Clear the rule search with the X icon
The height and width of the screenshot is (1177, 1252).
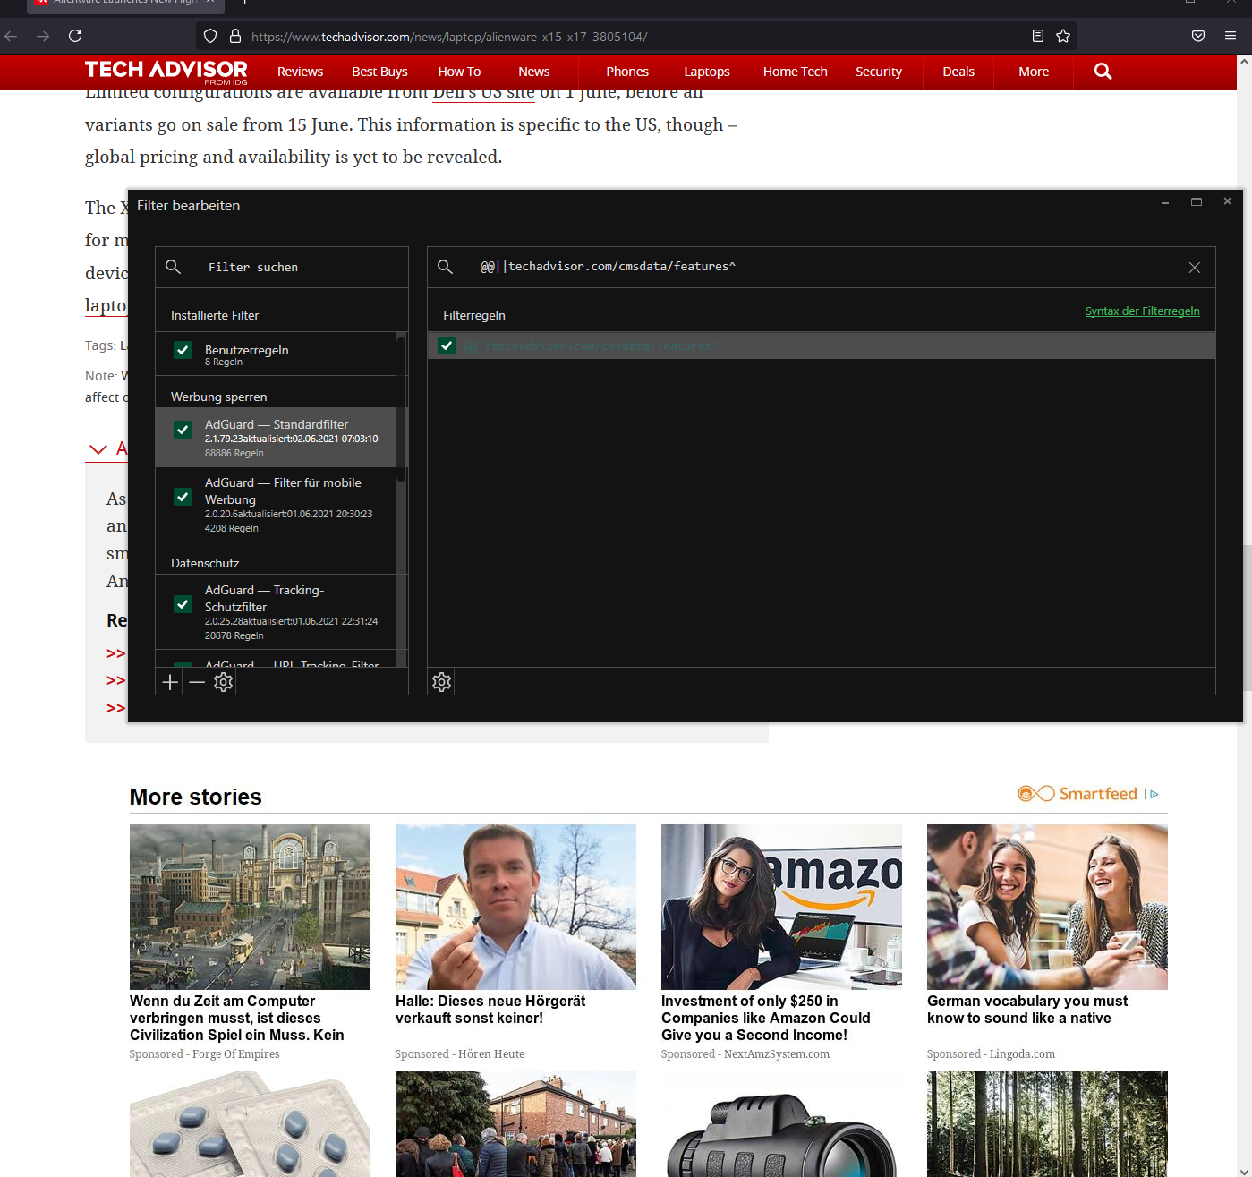(x=1194, y=267)
